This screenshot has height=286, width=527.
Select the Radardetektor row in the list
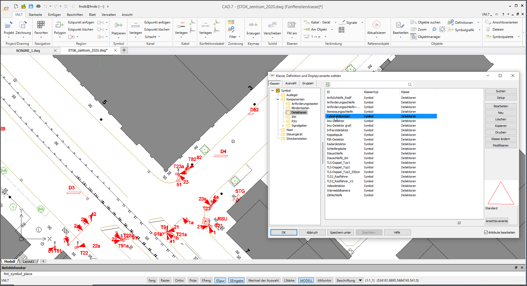[x=381, y=144]
